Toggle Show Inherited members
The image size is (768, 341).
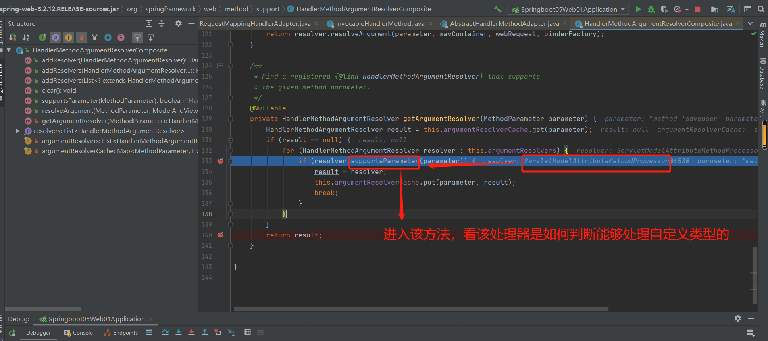point(42,37)
